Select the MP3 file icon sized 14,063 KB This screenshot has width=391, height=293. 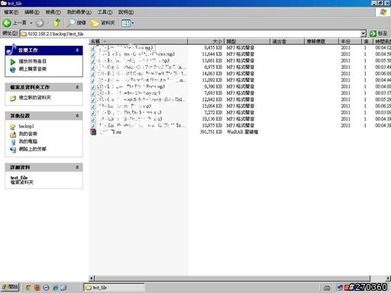coord(93,74)
